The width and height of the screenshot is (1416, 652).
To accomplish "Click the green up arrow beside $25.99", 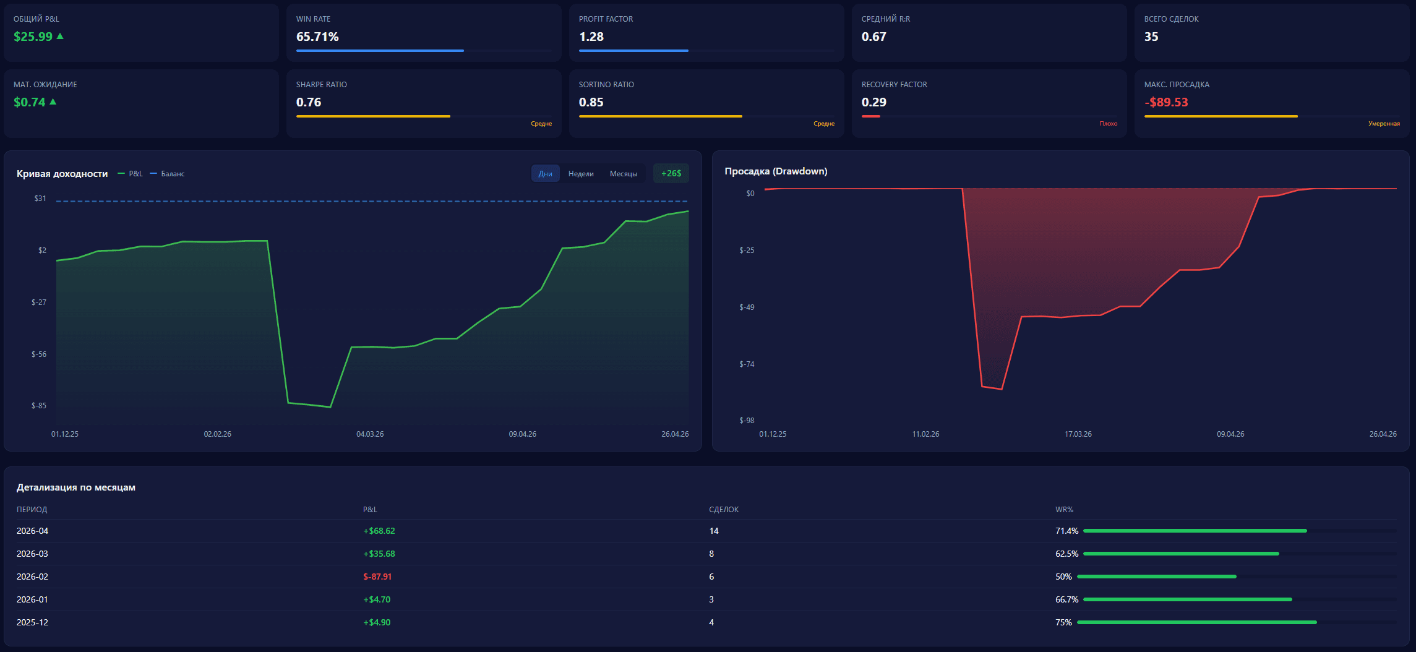I will coord(60,36).
